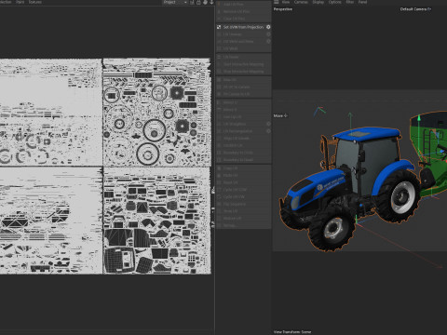Screen dimensions: 447x335
Task: Click the upper-right UV tile with circular islands
Action: (x=156, y=112)
